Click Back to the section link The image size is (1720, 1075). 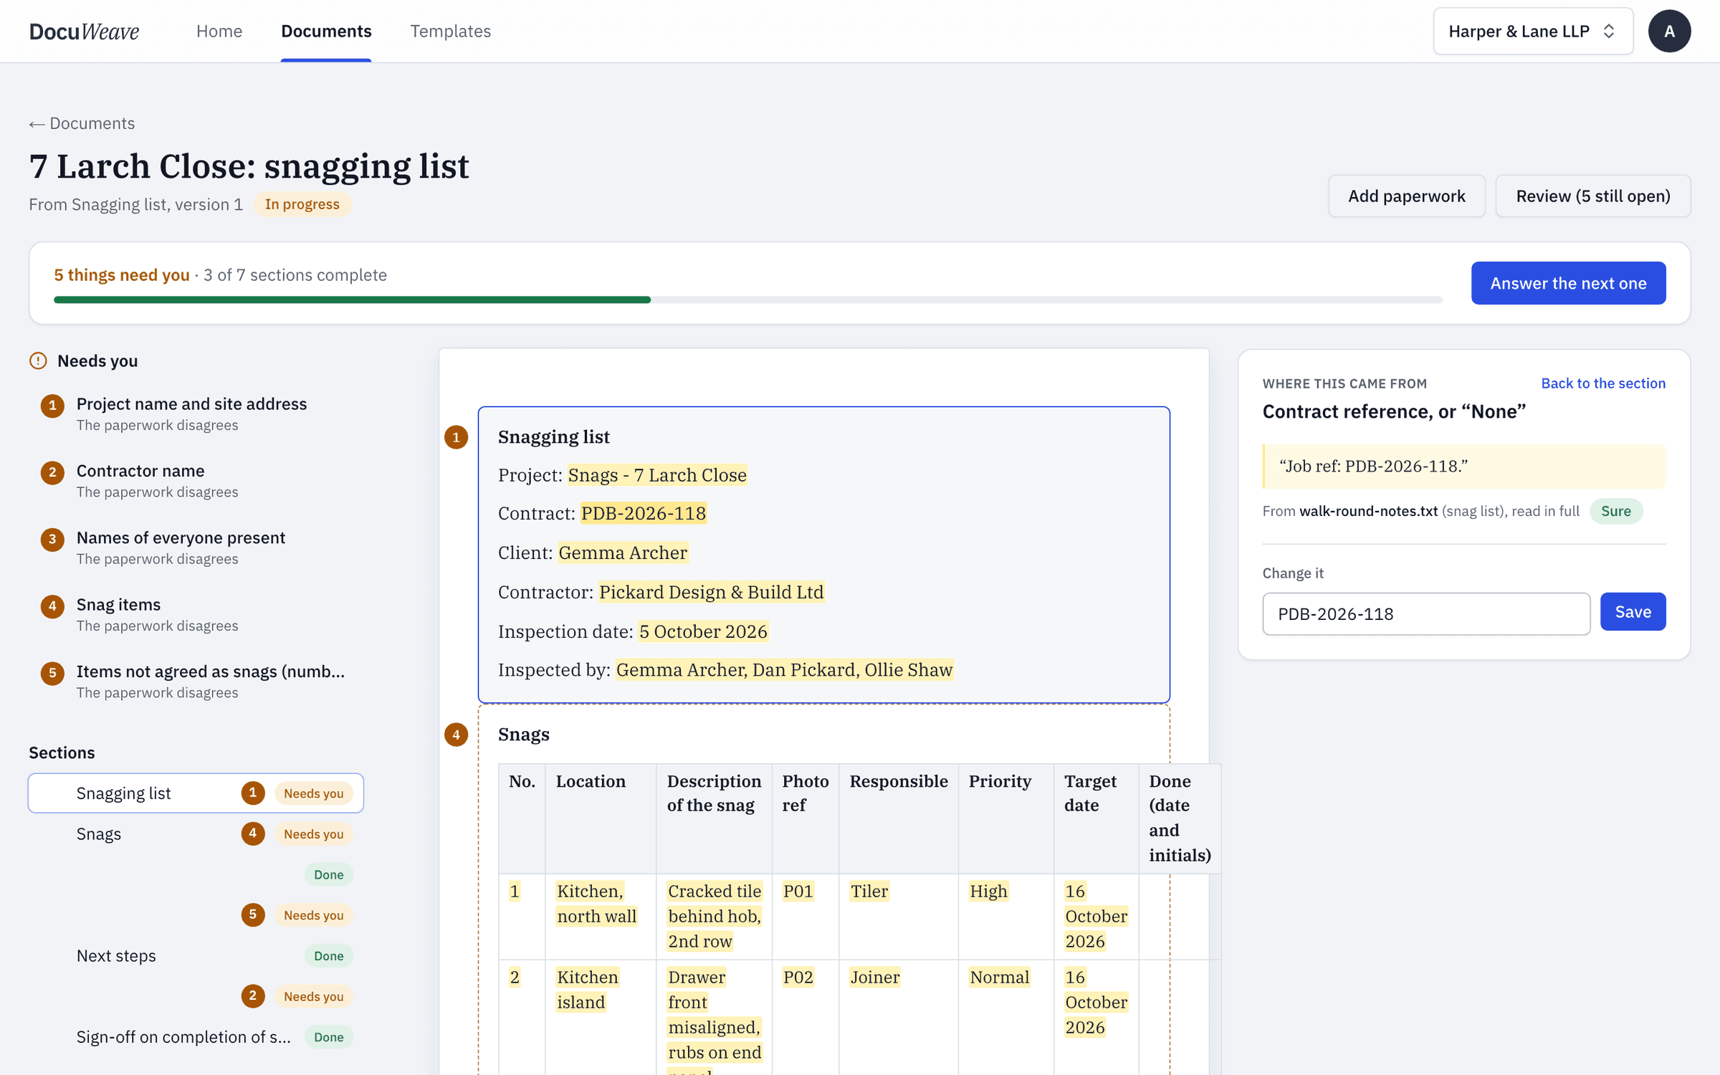(x=1603, y=383)
